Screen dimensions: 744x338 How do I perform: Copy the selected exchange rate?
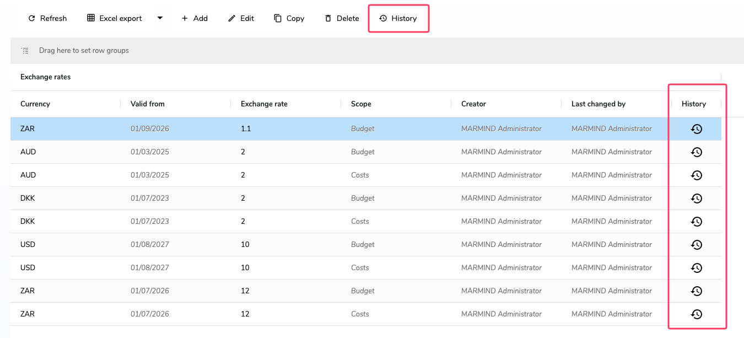point(289,18)
